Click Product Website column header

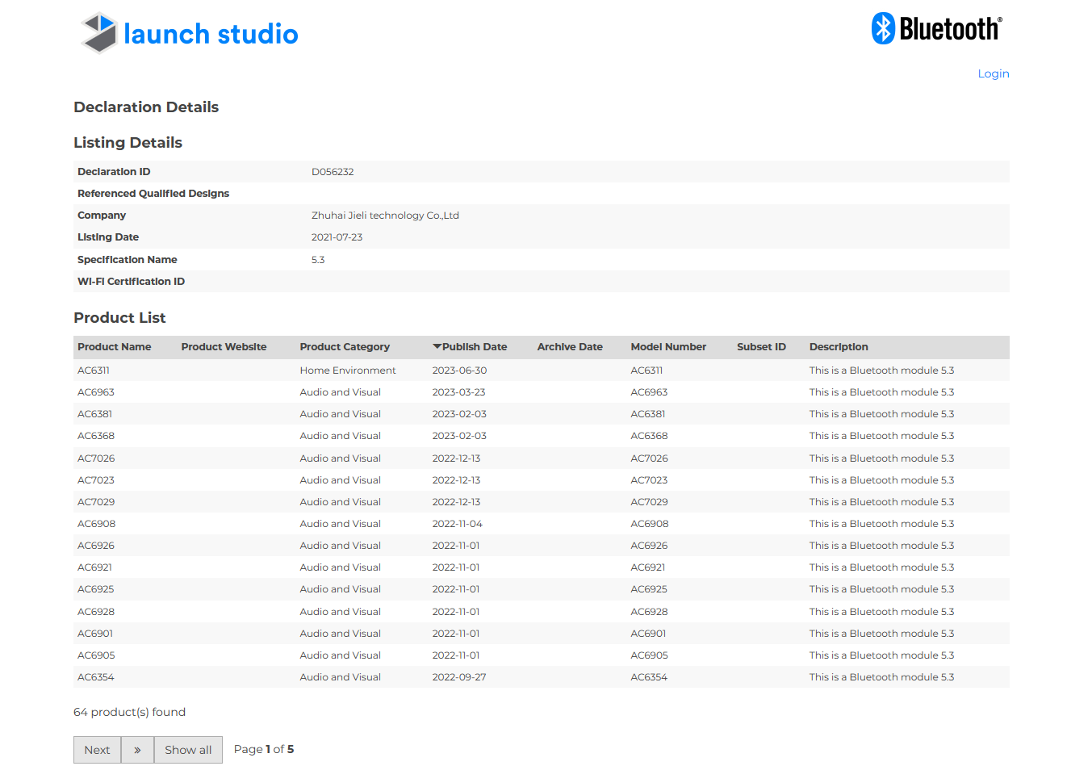pos(224,347)
